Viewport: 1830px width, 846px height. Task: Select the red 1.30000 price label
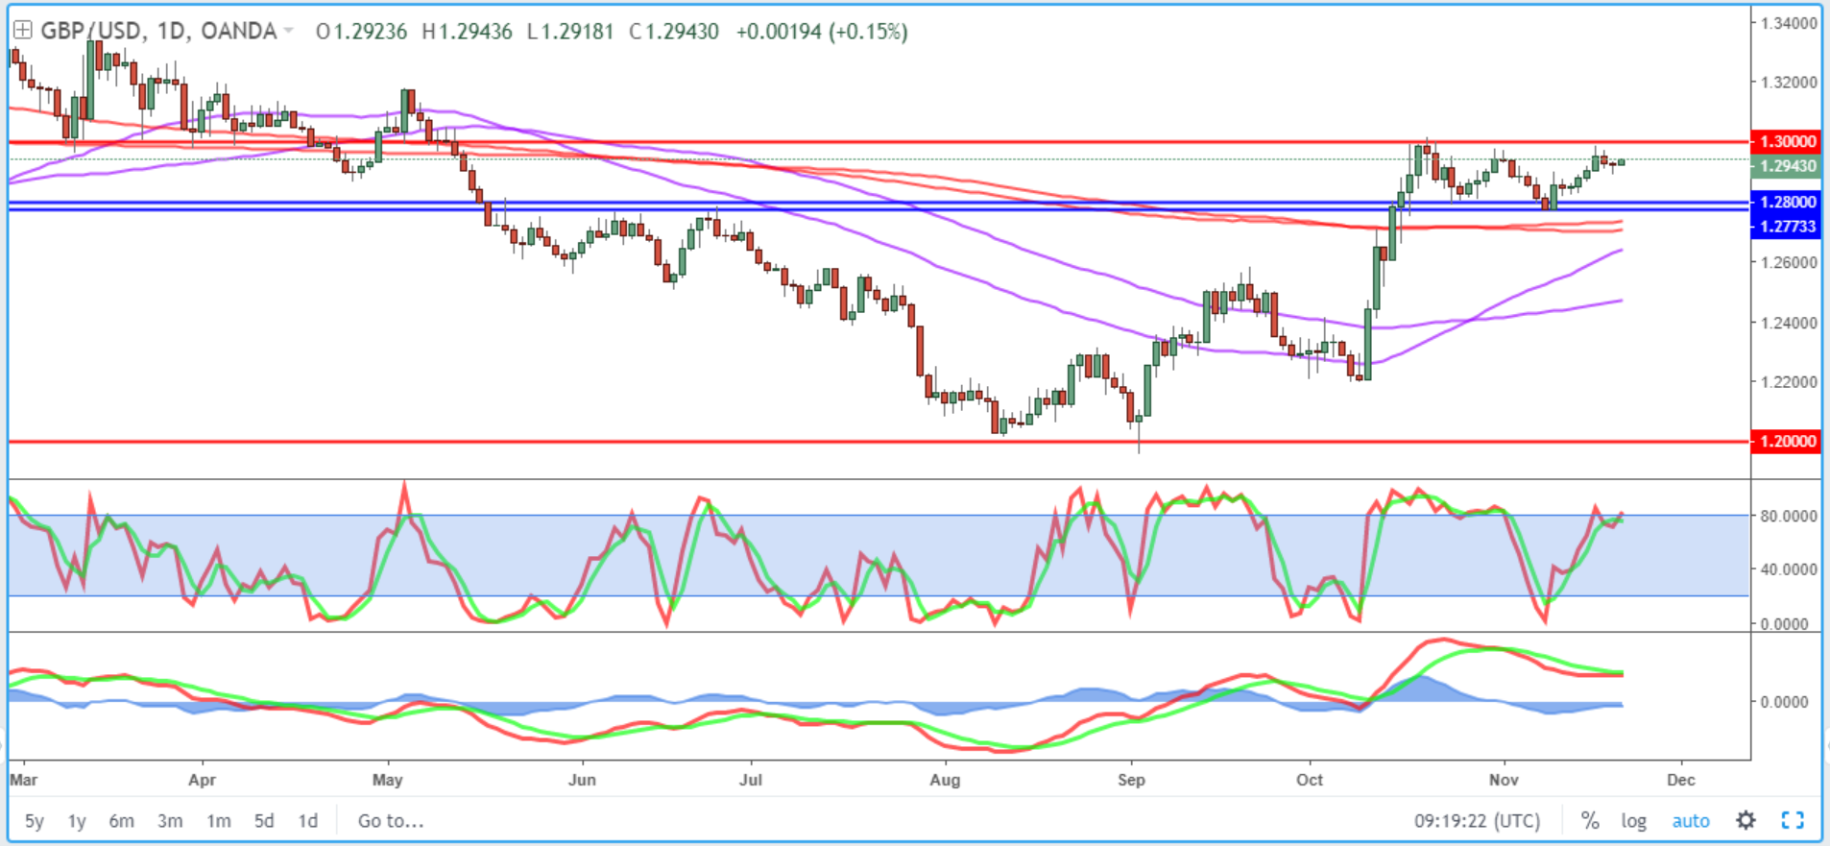[x=1786, y=141]
